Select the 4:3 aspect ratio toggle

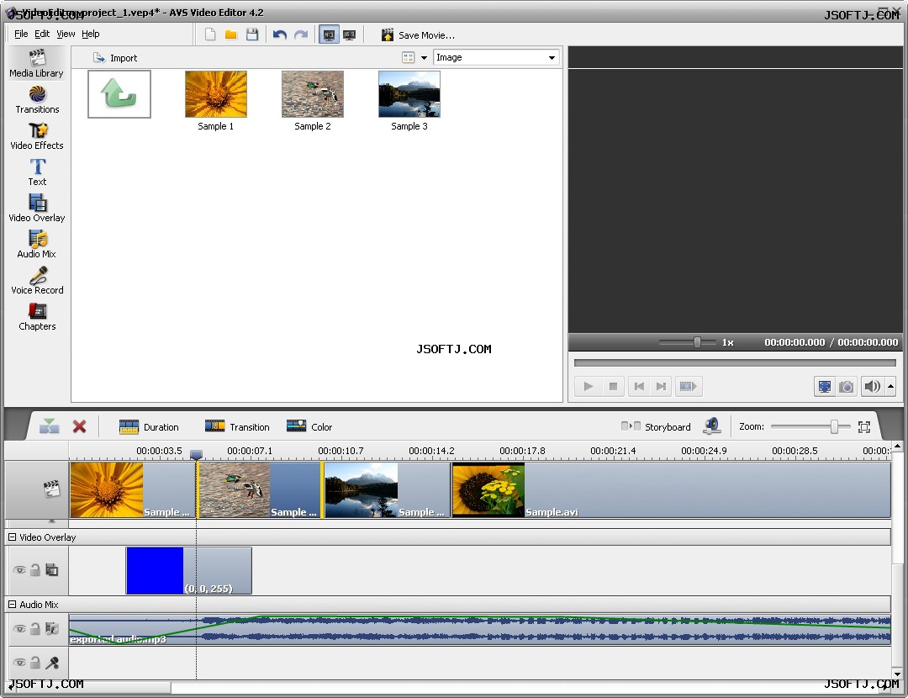(329, 34)
